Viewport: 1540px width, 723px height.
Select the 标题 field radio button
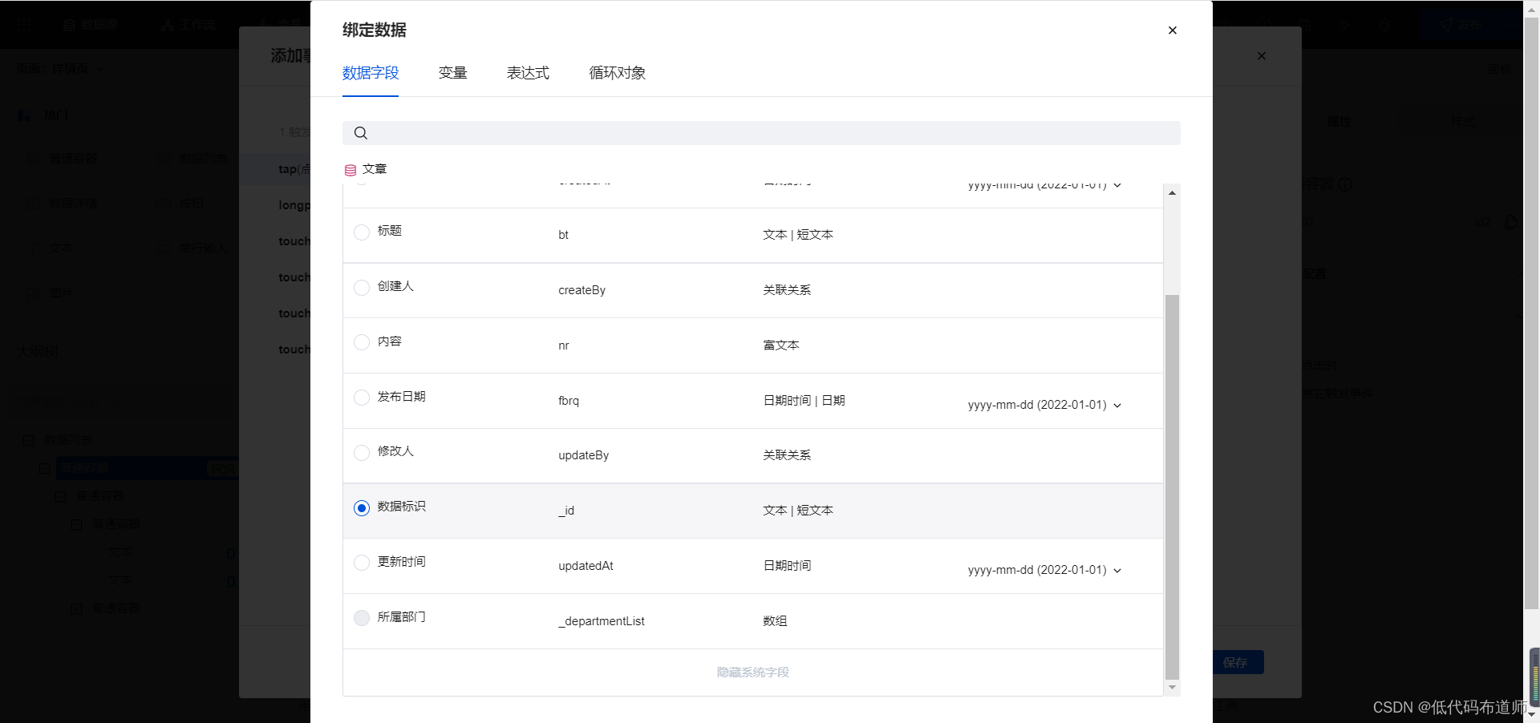click(x=362, y=232)
